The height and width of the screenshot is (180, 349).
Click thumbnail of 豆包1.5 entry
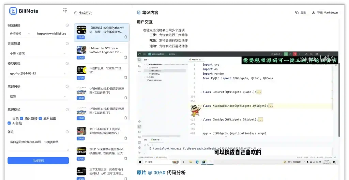tap(81, 151)
